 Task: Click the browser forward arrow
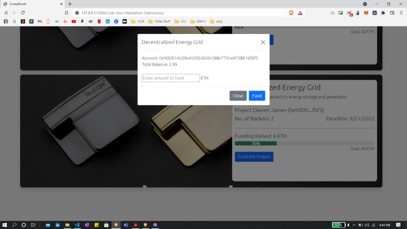14,13
